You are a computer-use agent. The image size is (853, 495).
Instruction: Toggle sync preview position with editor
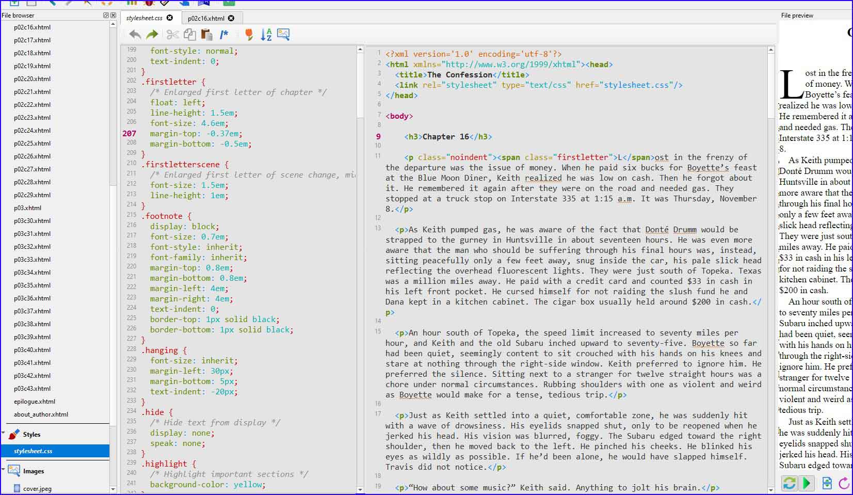pyautogui.click(x=806, y=483)
